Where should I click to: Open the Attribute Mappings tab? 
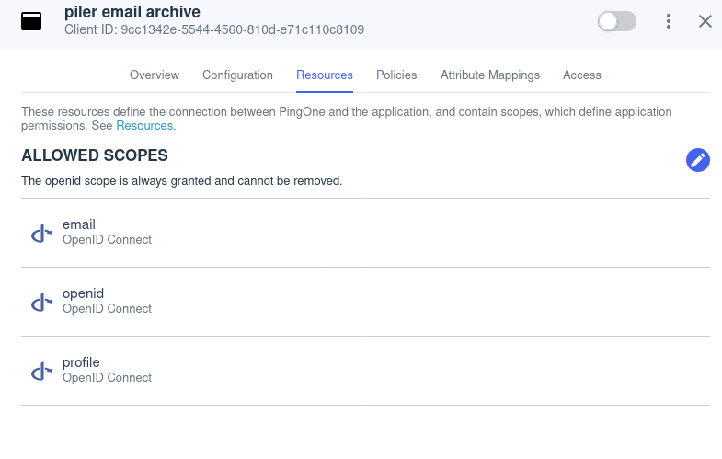click(490, 75)
